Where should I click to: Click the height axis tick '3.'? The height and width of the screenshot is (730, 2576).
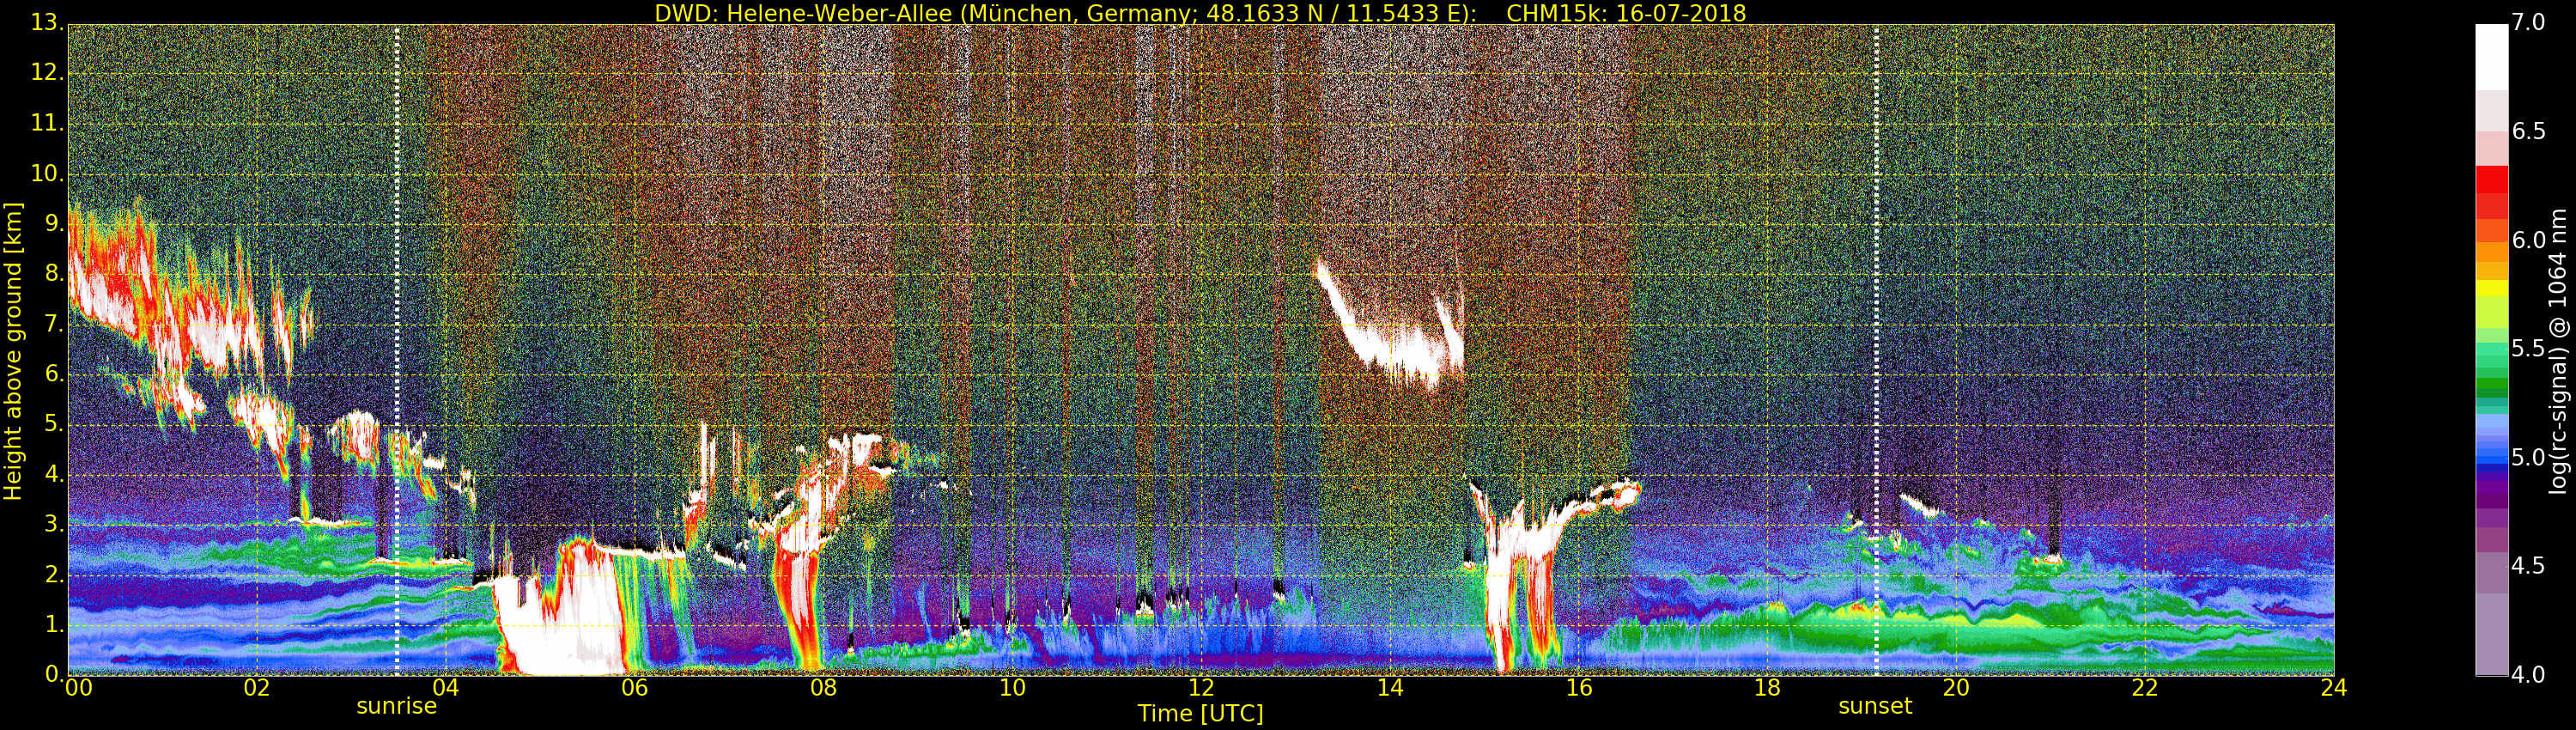point(54,523)
